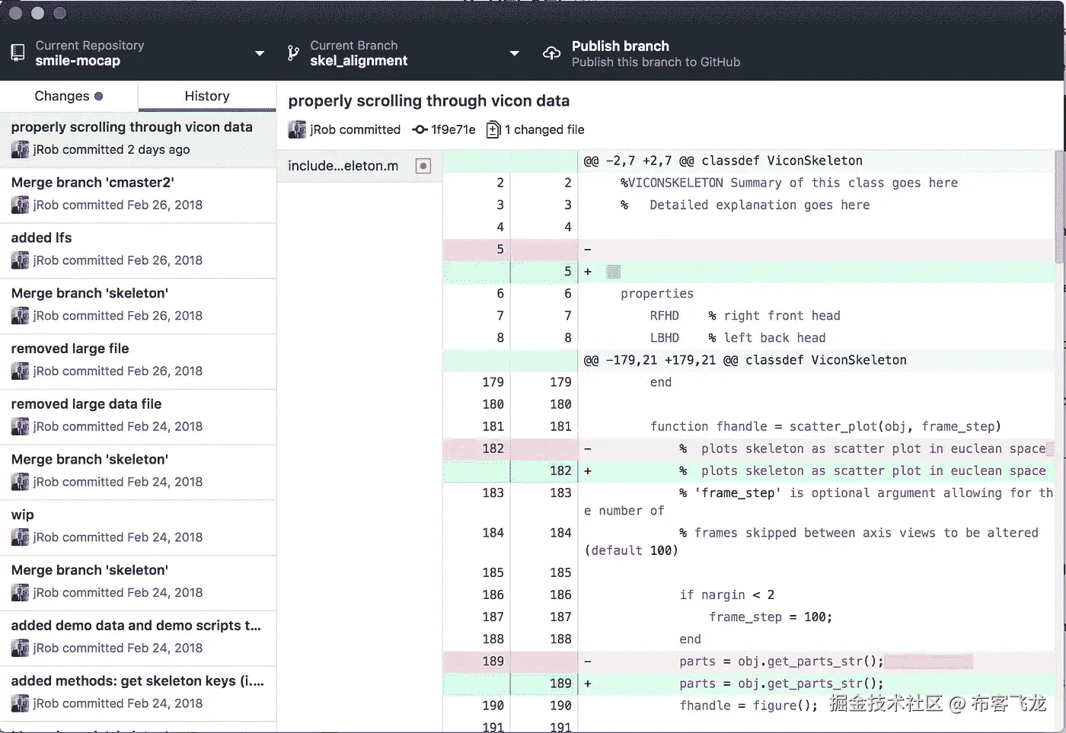Click the skel_alignment branch name

359,61
